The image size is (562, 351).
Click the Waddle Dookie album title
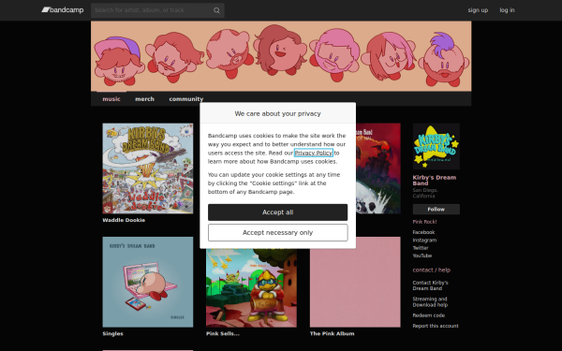(124, 220)
